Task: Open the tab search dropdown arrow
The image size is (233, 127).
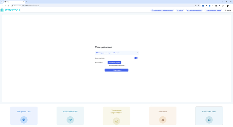Action: point(2,2)
